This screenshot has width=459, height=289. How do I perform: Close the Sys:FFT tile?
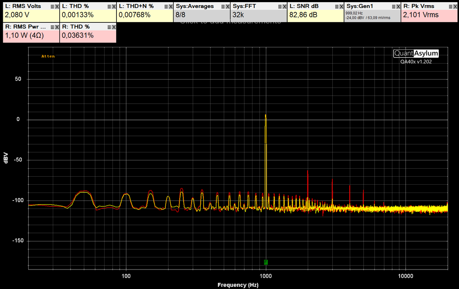[x=284, y=7]
